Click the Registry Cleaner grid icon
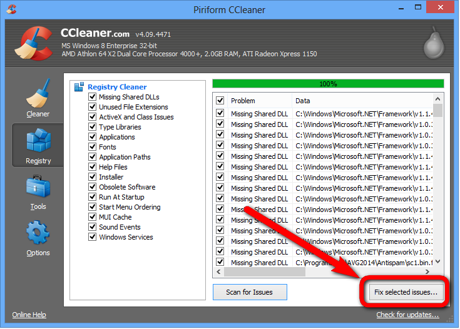The image size is (460, 329). pyautogui.click(x=79, y=87)
